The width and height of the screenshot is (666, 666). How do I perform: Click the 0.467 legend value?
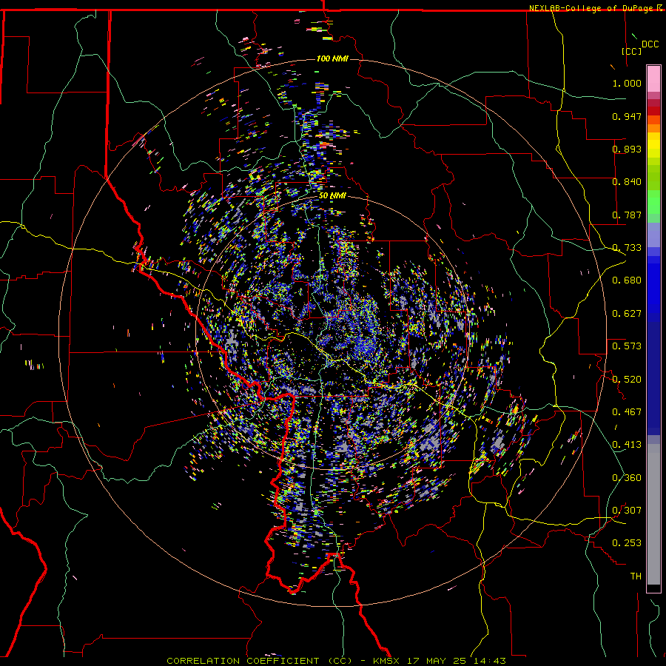627,412
